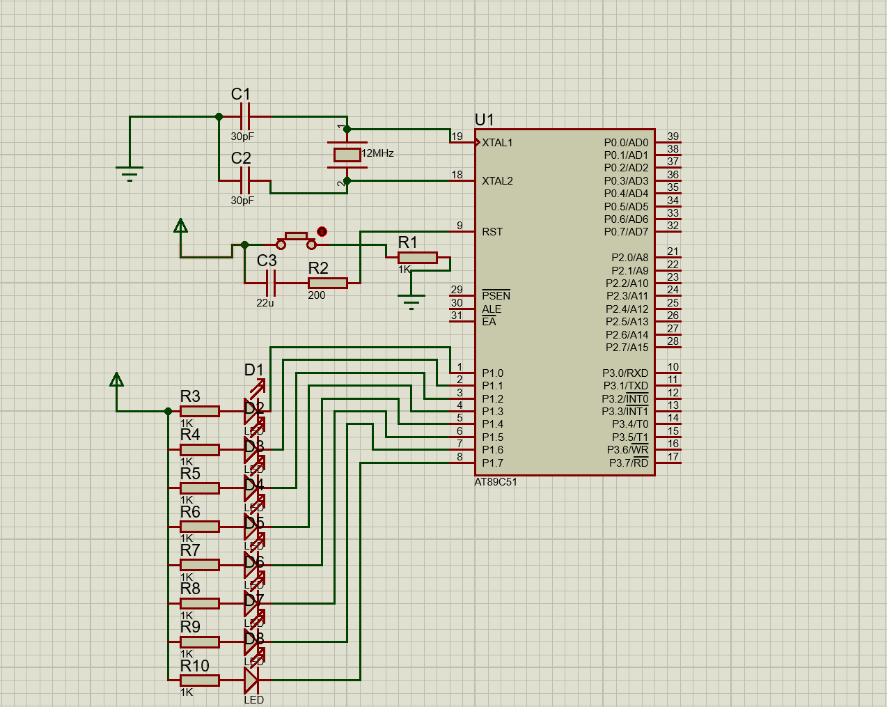
Task: Click pin 39 stub on the chip
Action: [x=668, y=143]
